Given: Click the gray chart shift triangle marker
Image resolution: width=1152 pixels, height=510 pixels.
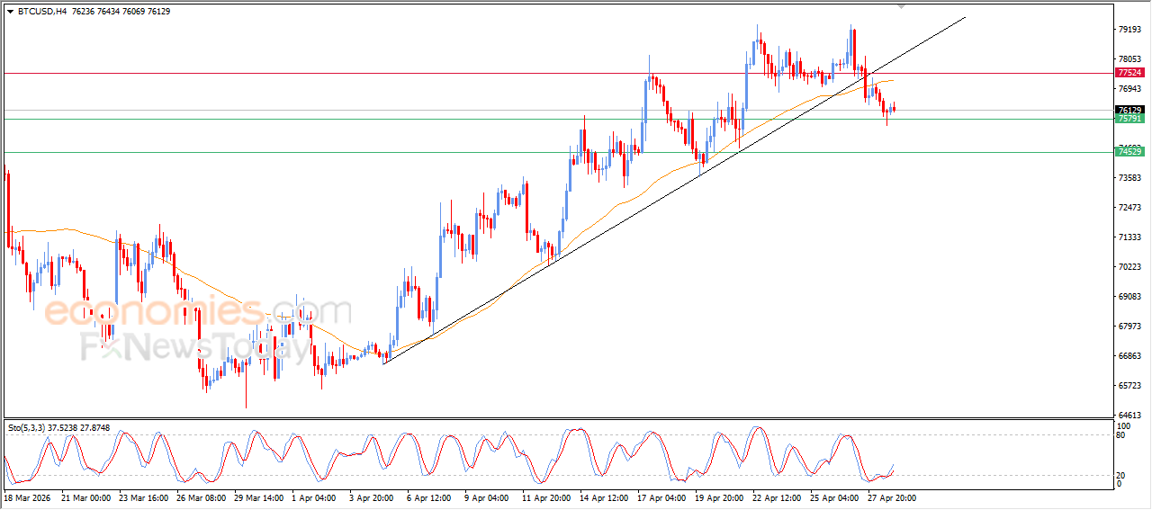Looking at the screenshot, I should point(902,6).
